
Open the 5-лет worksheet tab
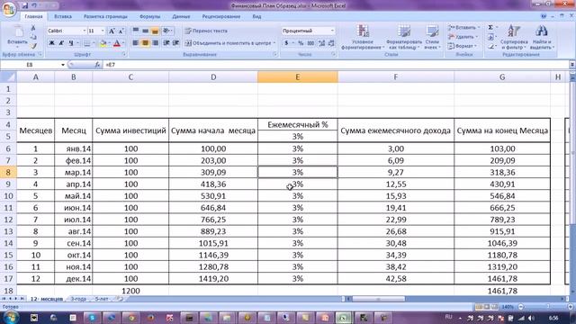pyautogui.click(x=102, y=299)
